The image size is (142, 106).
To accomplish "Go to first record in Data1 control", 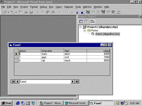I will pyautogui.click(x=13, y=82).
